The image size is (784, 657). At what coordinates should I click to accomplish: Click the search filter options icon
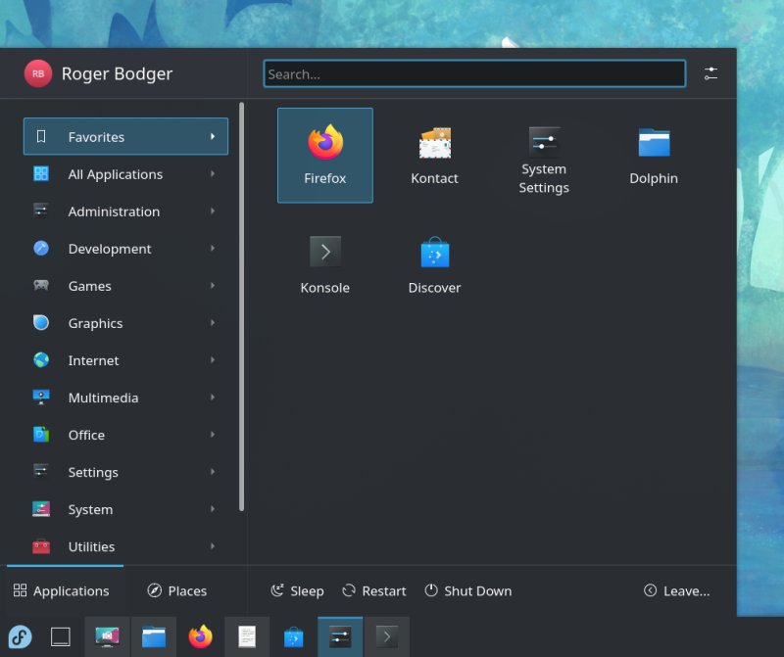click(710, 72)
